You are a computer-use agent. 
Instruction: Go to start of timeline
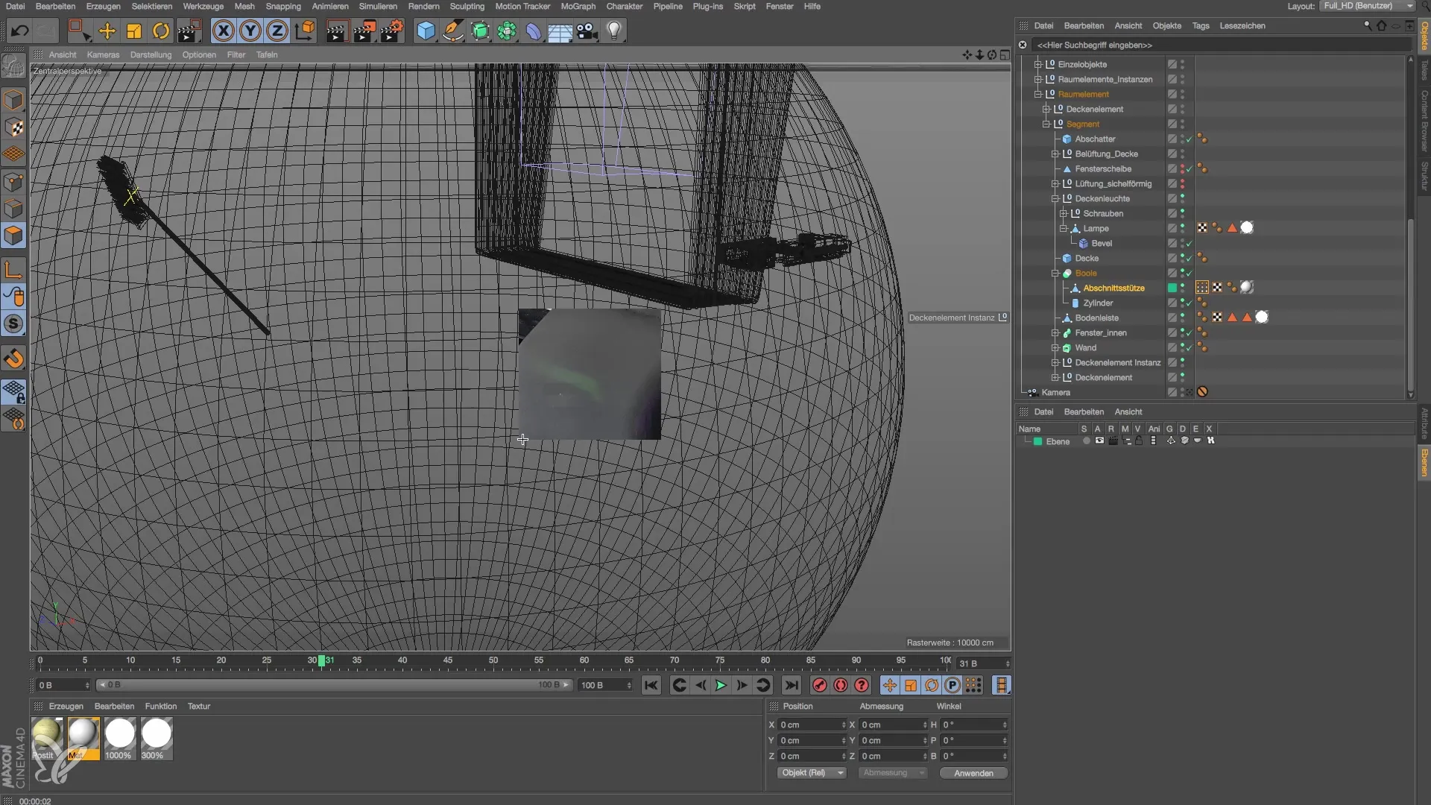pos(651,685)
